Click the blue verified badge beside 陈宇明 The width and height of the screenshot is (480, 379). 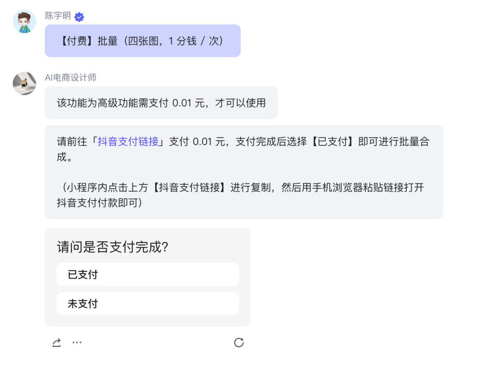[x=79, y=17]
